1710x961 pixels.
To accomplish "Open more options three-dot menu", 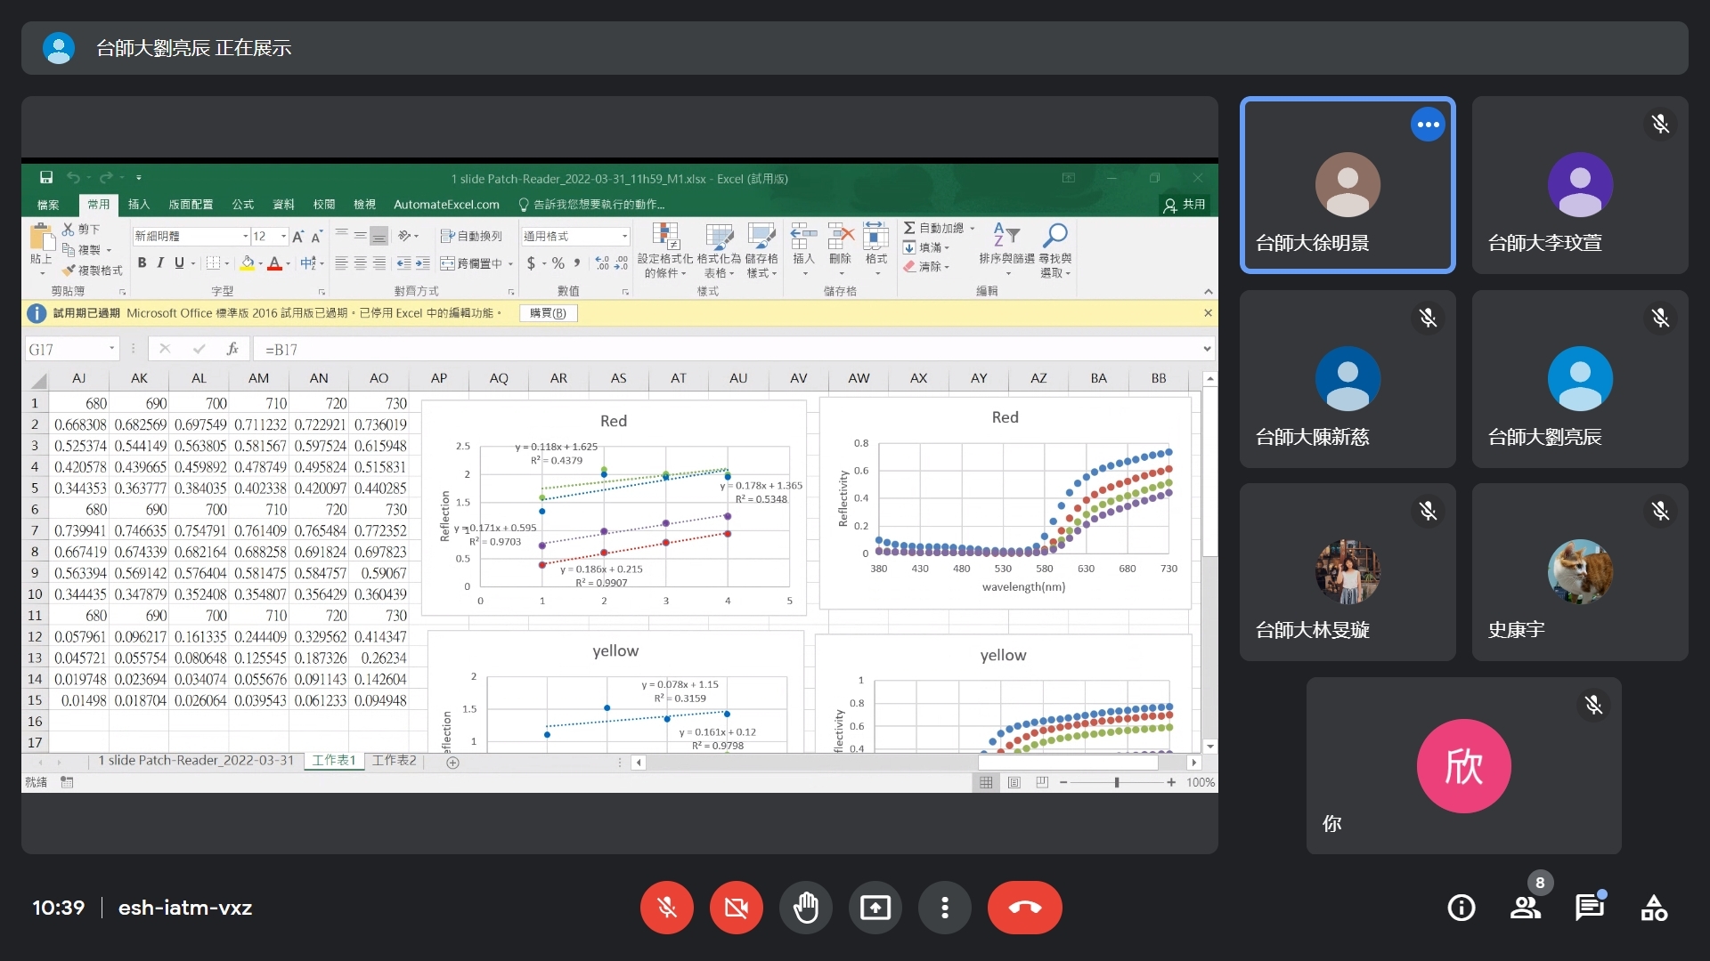I will (944, 908).
